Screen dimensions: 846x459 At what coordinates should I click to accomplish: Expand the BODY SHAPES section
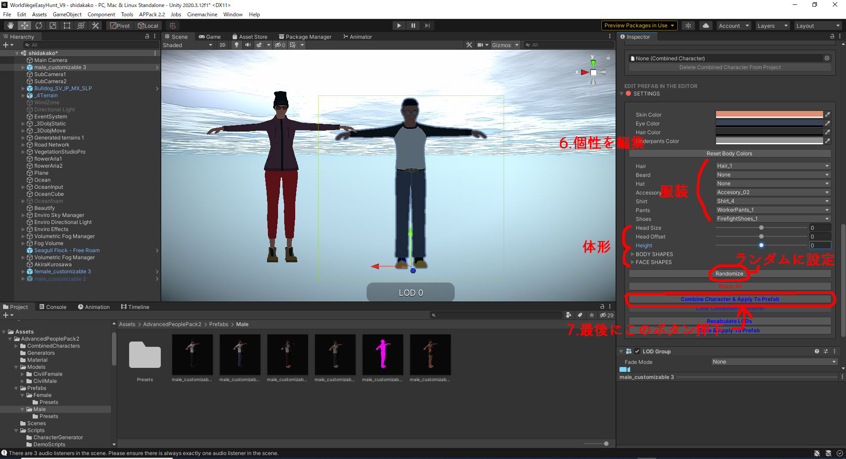coord(633,254)
